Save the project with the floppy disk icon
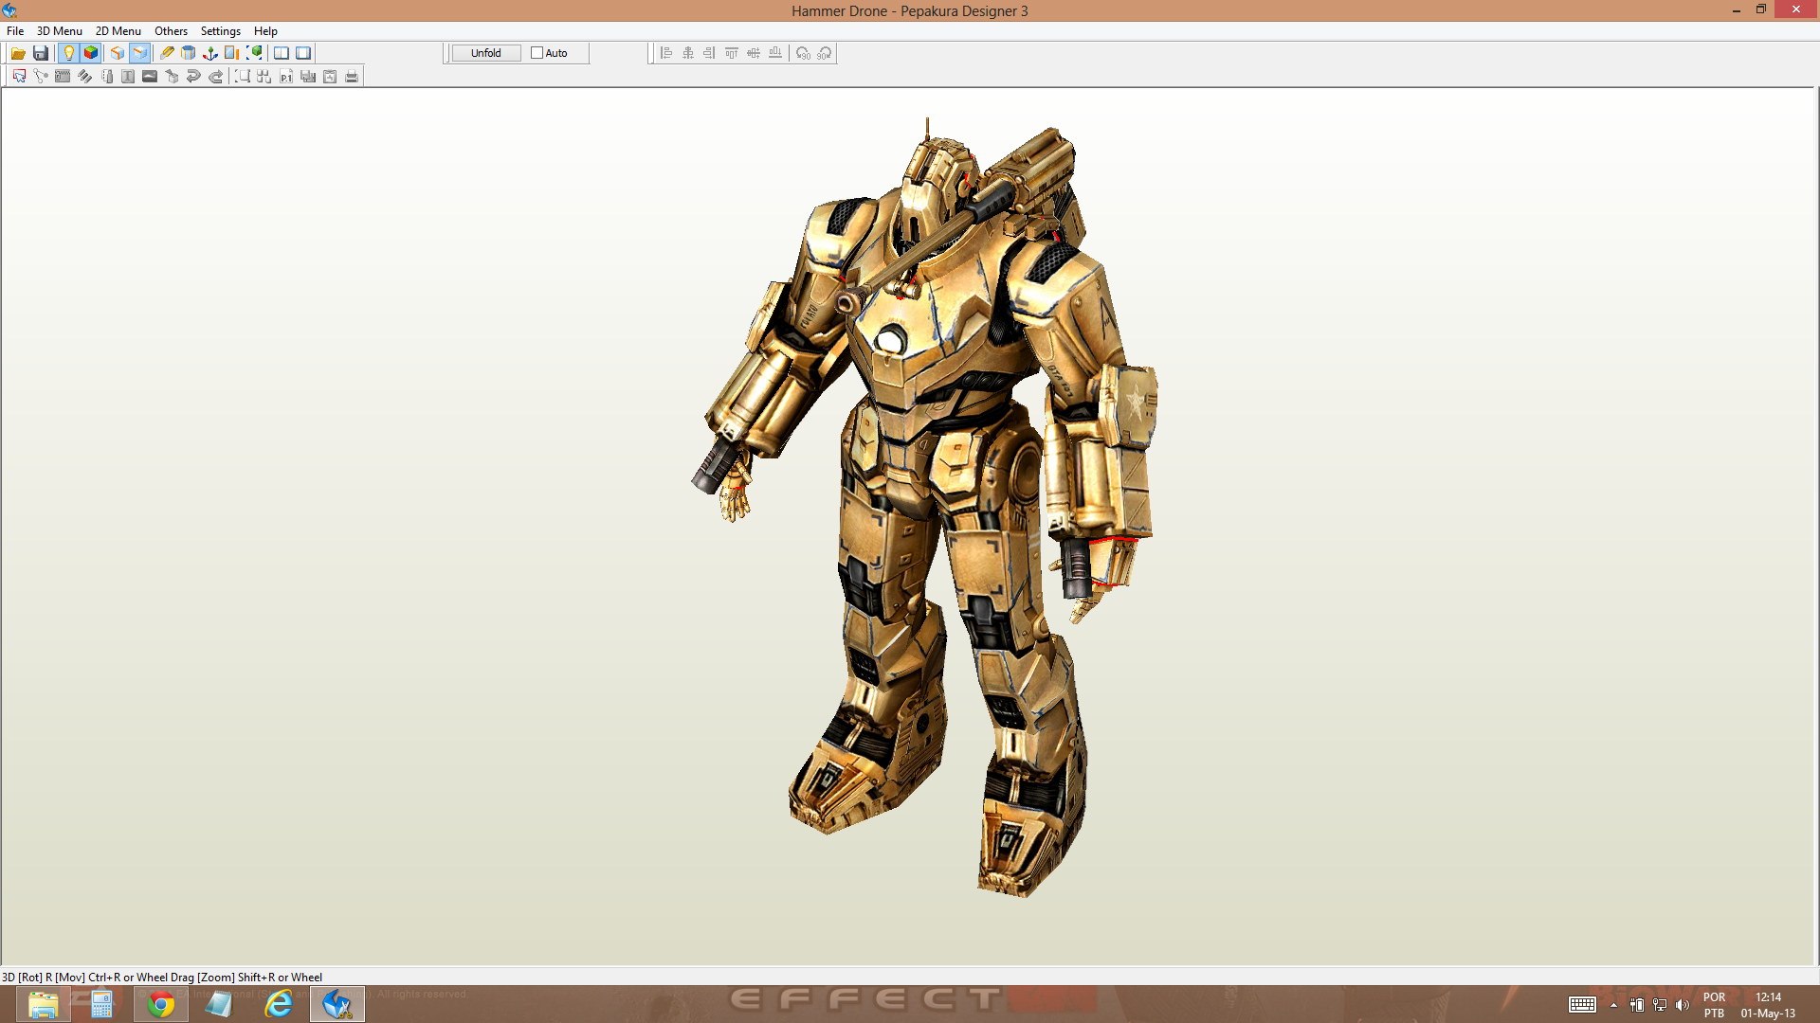Image resolution: width=1820 pixels, height=1023 pixels. pyautogui.click(x=41, y=53)
